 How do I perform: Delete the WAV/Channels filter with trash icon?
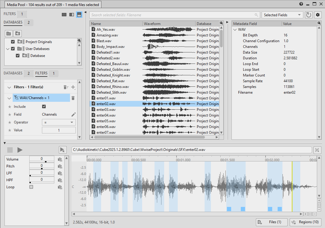click(73, 98)
